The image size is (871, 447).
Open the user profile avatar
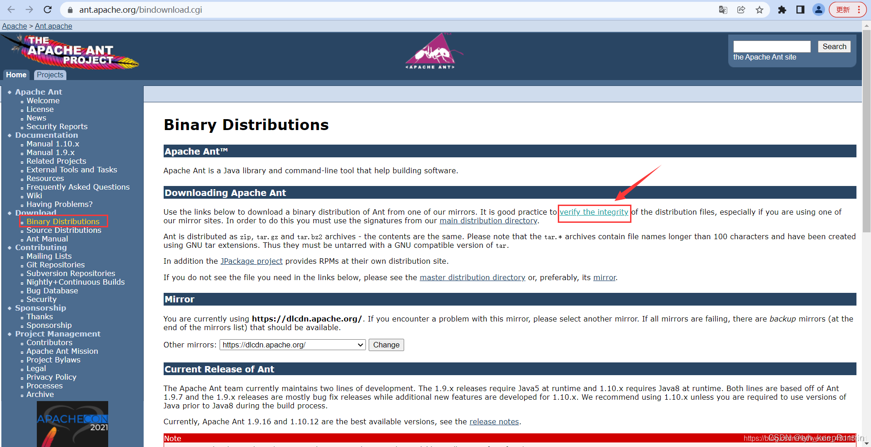click(819, 10)
